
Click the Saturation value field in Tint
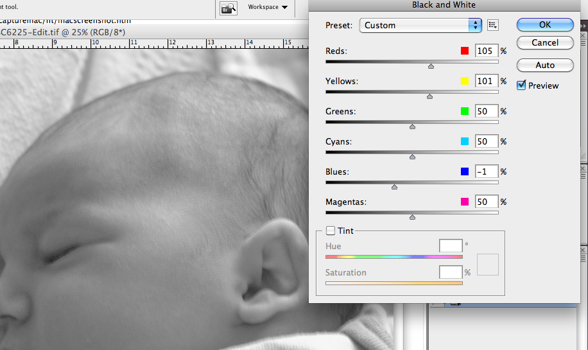(451, 272)
